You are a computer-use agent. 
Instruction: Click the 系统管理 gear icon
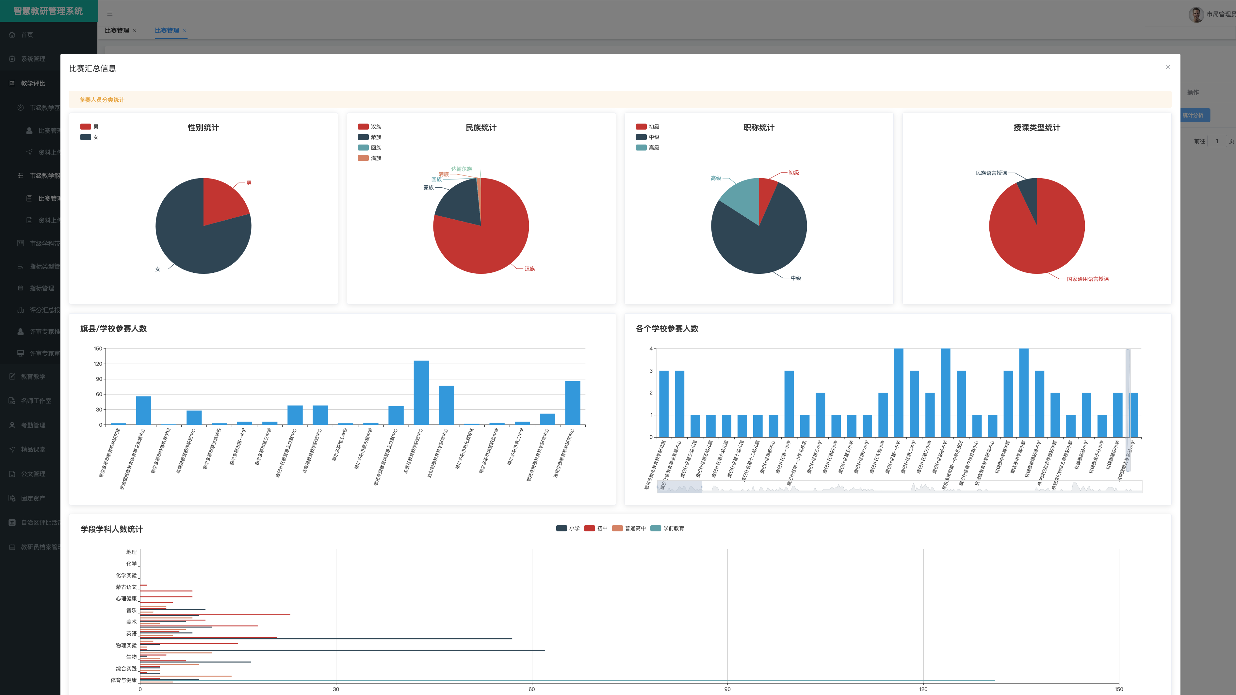12,59
